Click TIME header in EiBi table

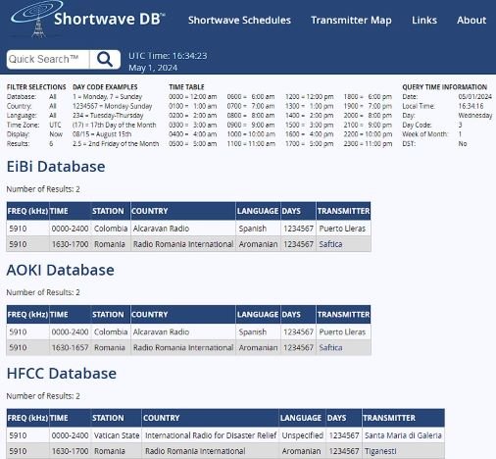70,211
